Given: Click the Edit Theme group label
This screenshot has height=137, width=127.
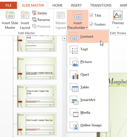Looking at the screenshot, I should [x=118, y=33].
